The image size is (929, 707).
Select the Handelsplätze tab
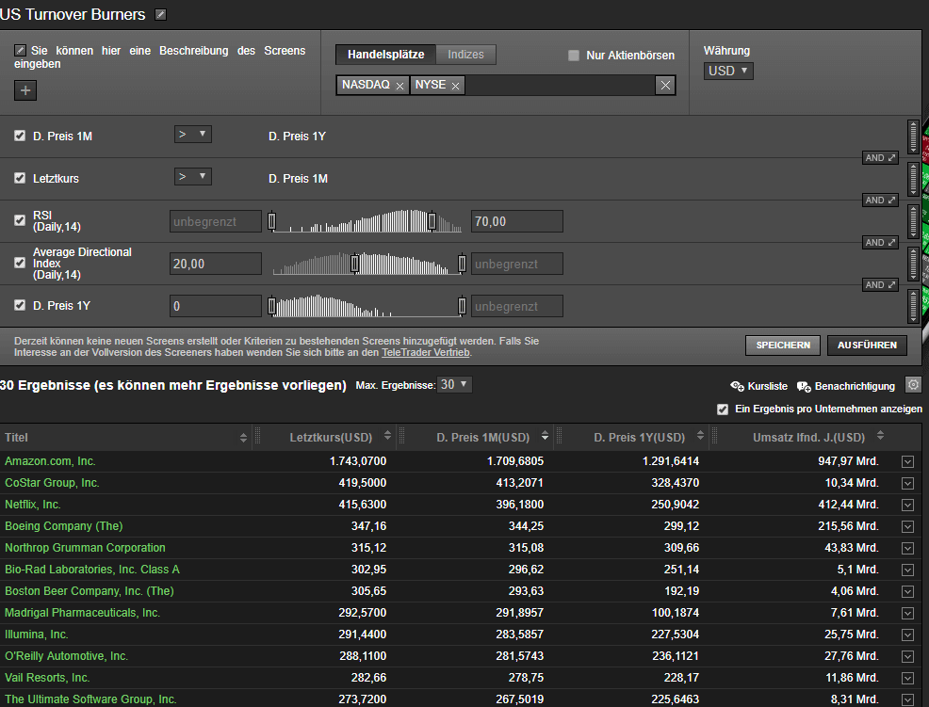click(x=386, y=55)
